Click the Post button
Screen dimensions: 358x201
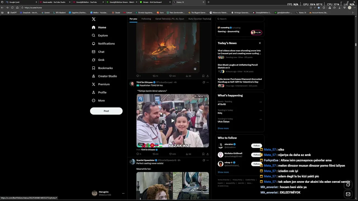pyautogui.click(x=106, y=111)
